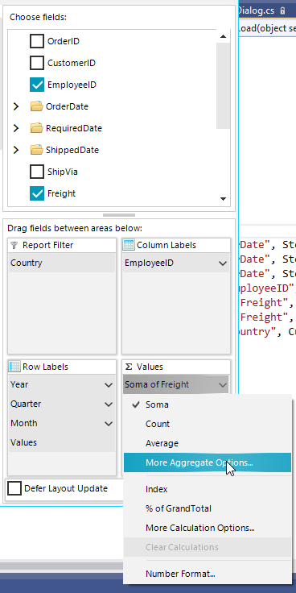Screen dimensions: 296x593
Task: Select the Average aggregate option
Action: pos(162,443)
